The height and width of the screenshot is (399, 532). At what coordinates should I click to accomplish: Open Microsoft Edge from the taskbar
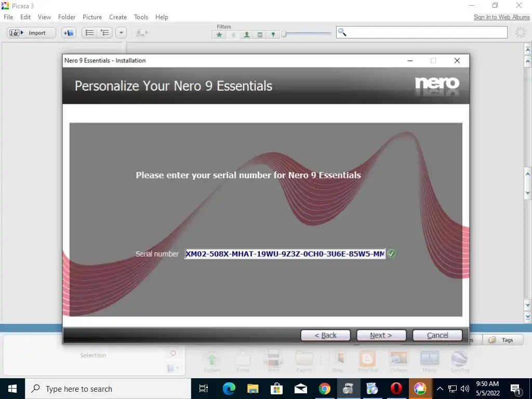pos(229,389)
